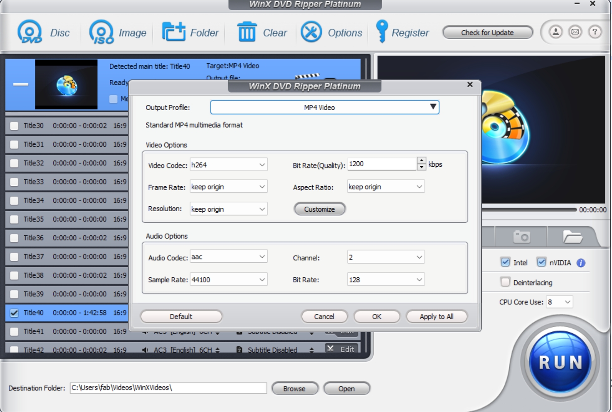Tick the checkbox for Title36

[14, 238]
